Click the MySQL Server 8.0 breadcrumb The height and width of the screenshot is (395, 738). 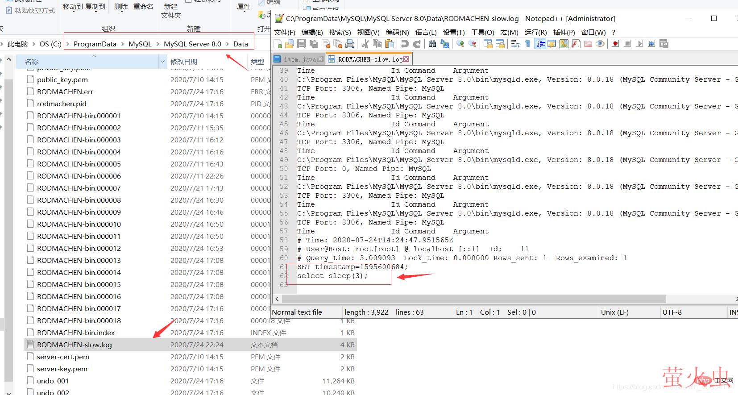pos(192,44)
